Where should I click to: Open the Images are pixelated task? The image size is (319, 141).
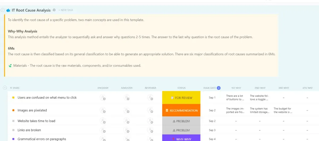[32, 110]
